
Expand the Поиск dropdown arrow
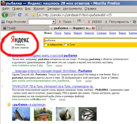[74, 22]
